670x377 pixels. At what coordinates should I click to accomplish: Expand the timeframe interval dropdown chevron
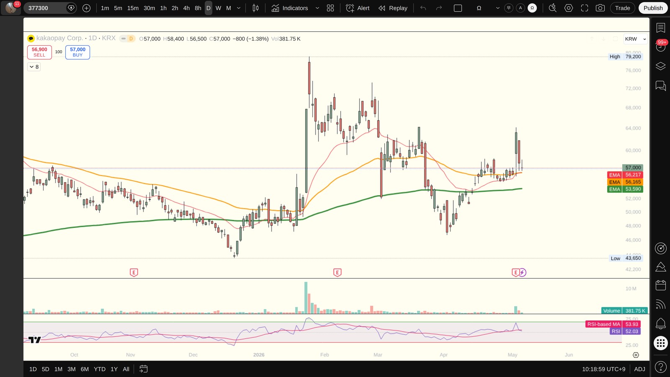(239, 8)
